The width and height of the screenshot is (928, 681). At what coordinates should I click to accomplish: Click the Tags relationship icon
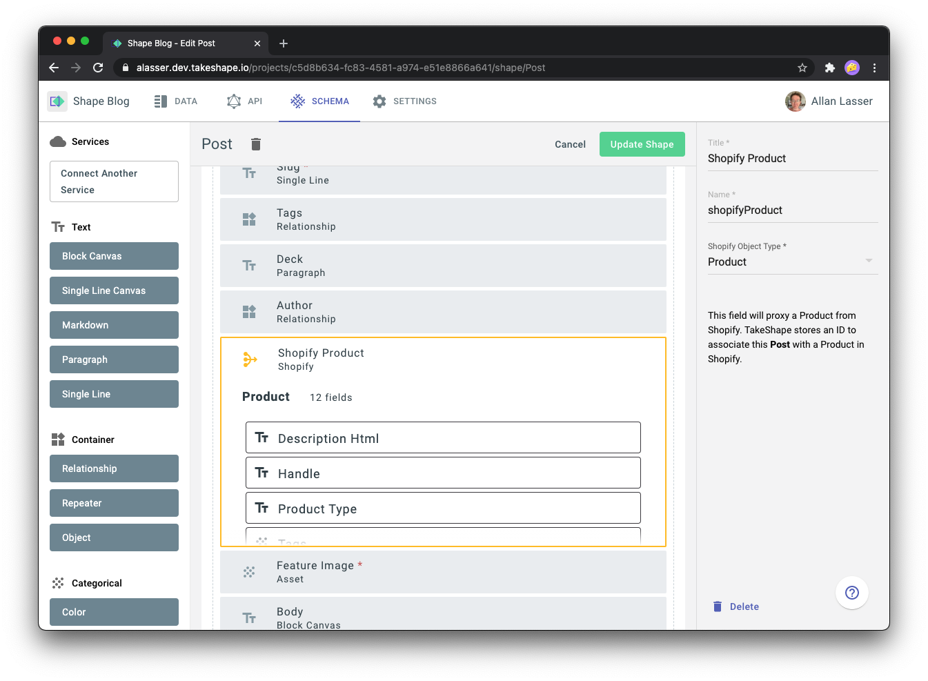point(249,219)
